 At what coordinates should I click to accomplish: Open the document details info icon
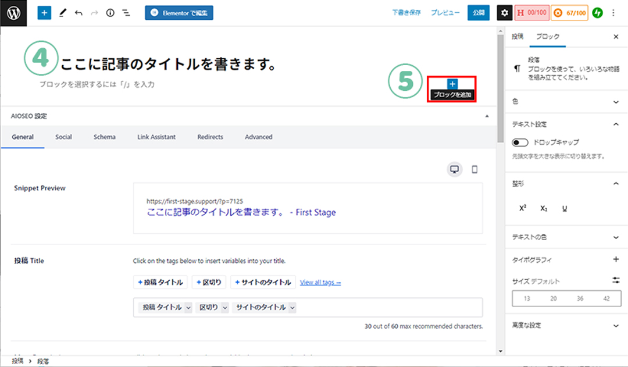click(x=110, y=13)
